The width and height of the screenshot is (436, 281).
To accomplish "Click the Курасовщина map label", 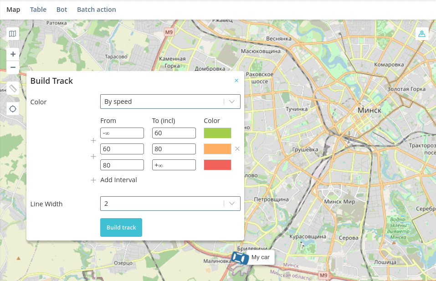I will coord(308,236).
